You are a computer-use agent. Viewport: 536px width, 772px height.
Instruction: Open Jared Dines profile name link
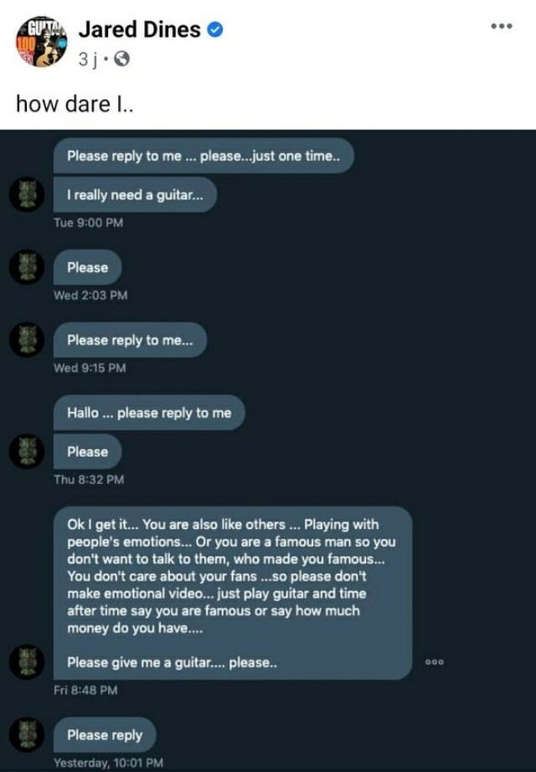tap(139, 30)
